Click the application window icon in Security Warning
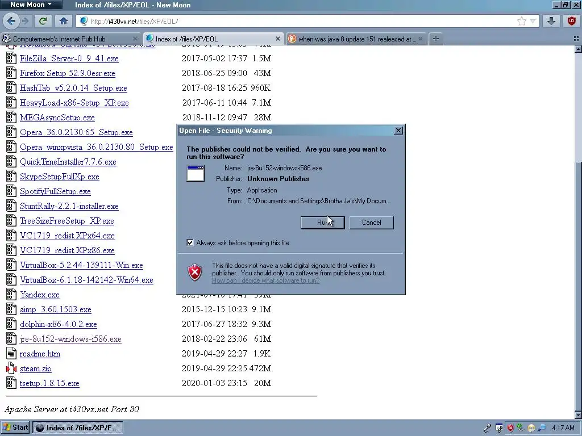The image size is (582, 436). coord(196,174)
